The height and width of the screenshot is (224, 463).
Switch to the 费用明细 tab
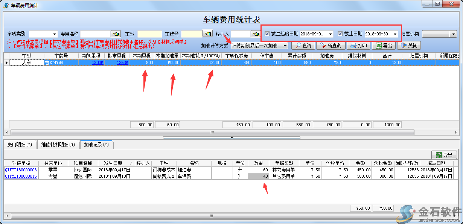tap(20, 144)
